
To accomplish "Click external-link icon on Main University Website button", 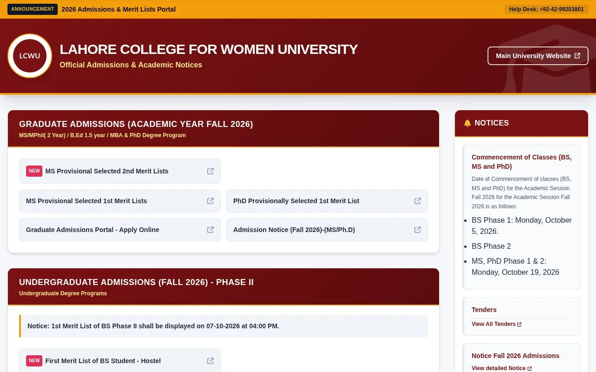I will (577, 56).
